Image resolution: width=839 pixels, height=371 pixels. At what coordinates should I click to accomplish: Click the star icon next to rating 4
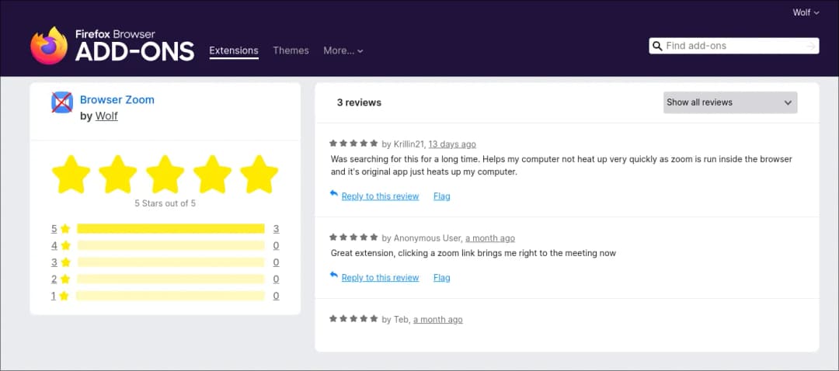(65, 245)
